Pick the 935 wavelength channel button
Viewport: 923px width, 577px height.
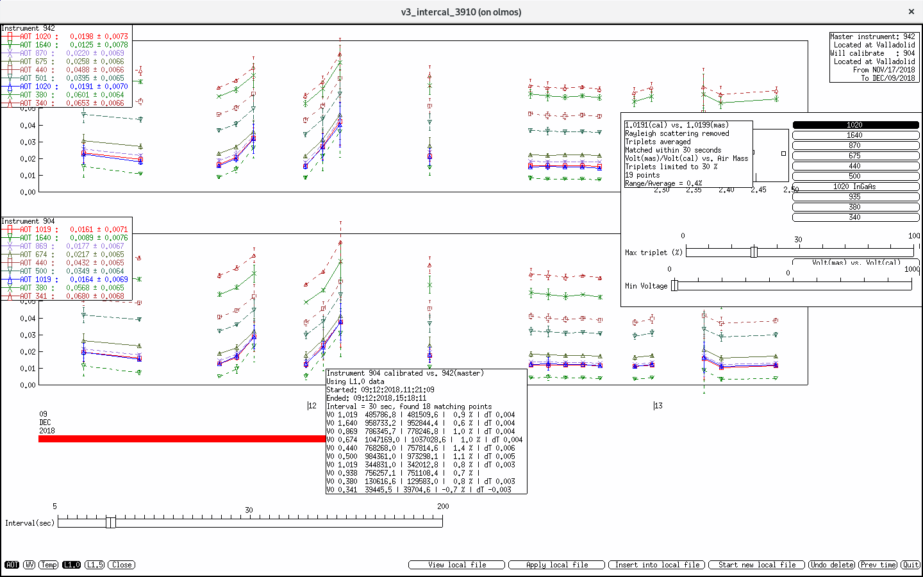click(x=856, y=197)
